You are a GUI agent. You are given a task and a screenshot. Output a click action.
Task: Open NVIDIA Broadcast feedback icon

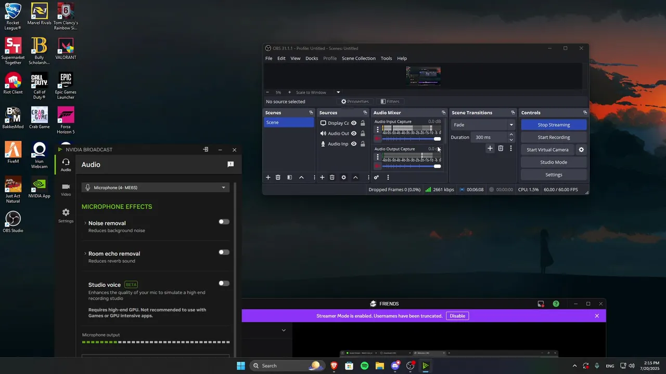pyautogui.click(x=230, y=164)
